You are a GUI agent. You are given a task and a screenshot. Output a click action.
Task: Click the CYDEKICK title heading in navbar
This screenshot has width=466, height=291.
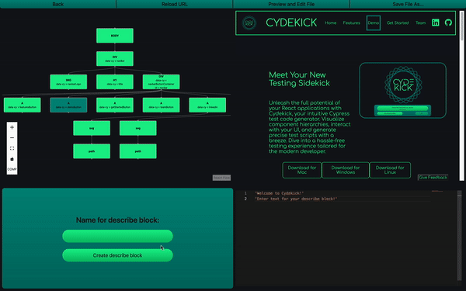pyautogui.click(x=291, y=23)
